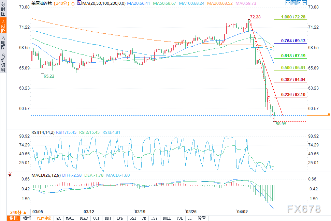Select the 模板 tab in bottom bar
The height and width of the screenshot is (221, 331).
point(27,218)
